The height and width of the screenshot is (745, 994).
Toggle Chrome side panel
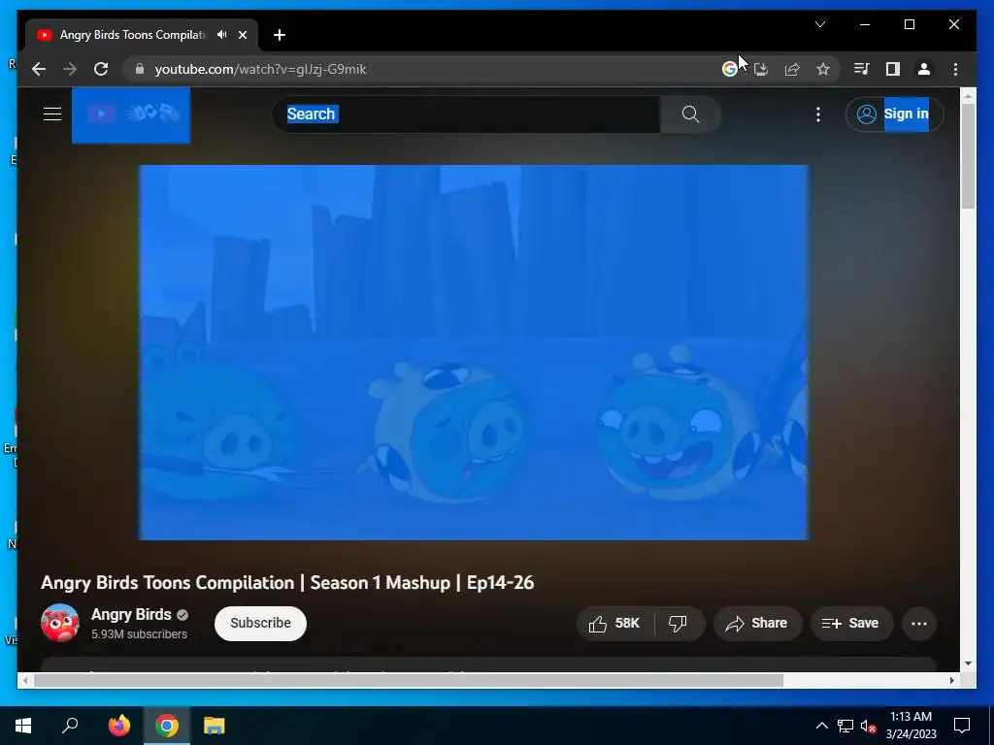[893, 69]
